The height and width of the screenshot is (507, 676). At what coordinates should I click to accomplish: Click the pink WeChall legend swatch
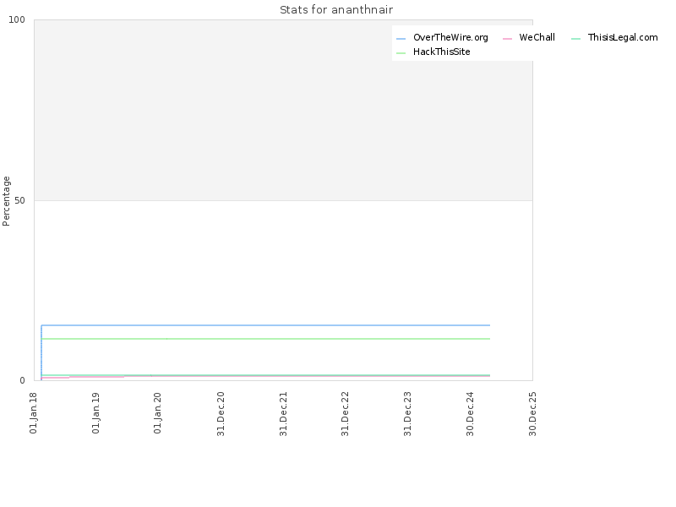(x=508, y=39)
